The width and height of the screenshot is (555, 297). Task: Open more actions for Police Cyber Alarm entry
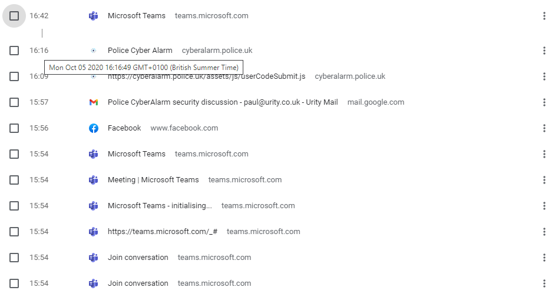pos(544,51)
